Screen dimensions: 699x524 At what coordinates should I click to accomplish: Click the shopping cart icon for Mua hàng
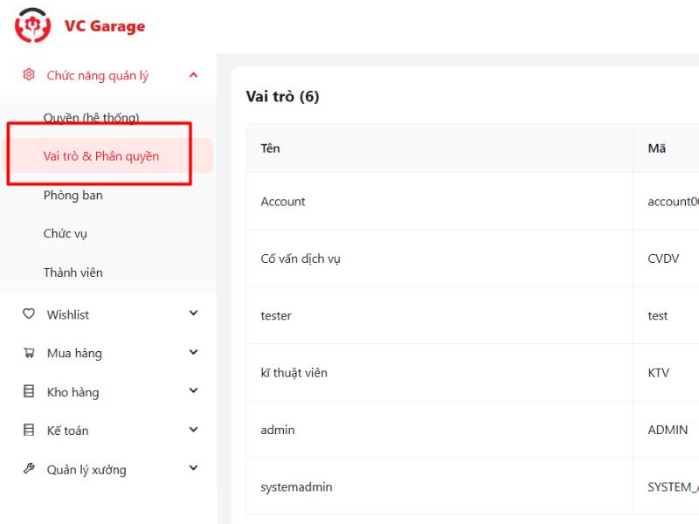coord(29,353)
